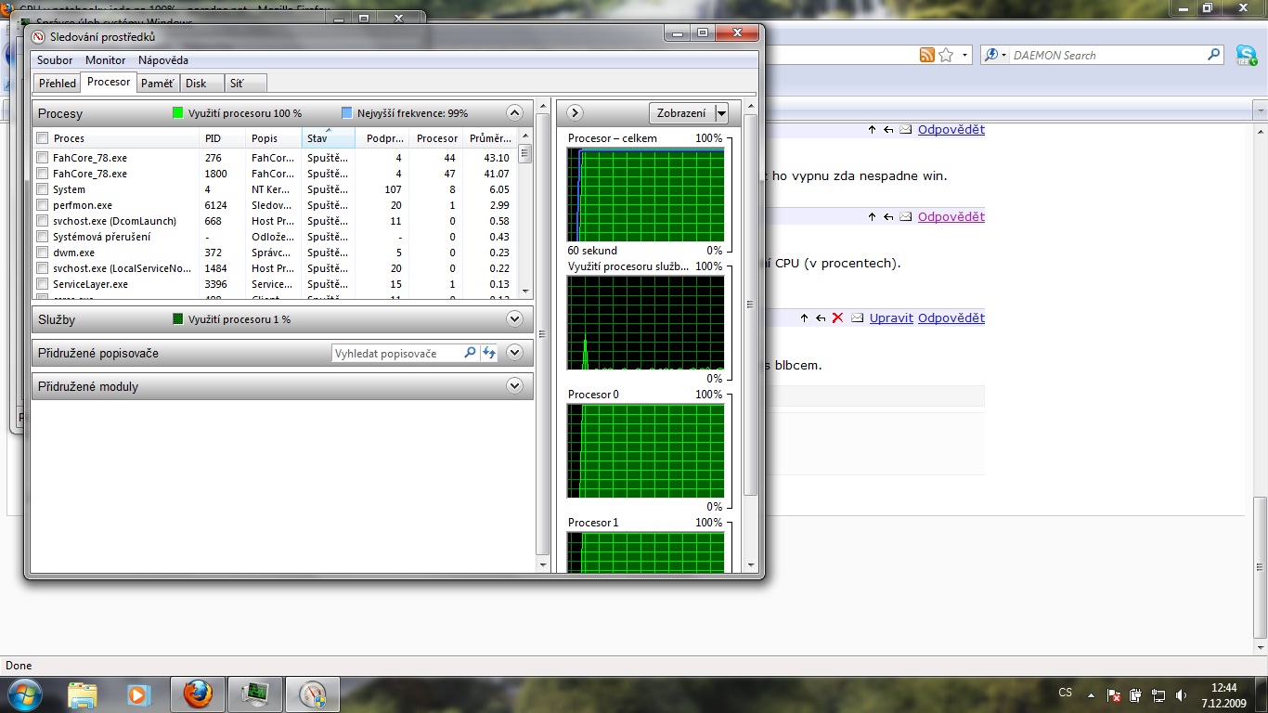Click the Upravit link on the page
This screenshot has height=713, width=1268.
tap(891, 318)
